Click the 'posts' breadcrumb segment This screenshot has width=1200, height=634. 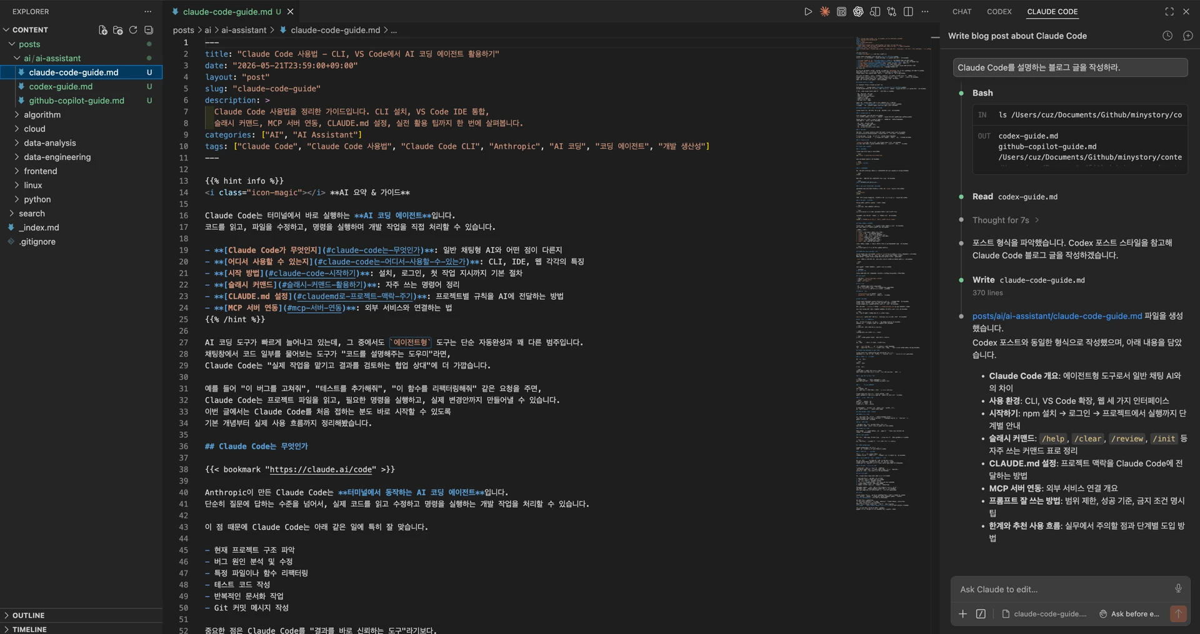coord(184,30)
